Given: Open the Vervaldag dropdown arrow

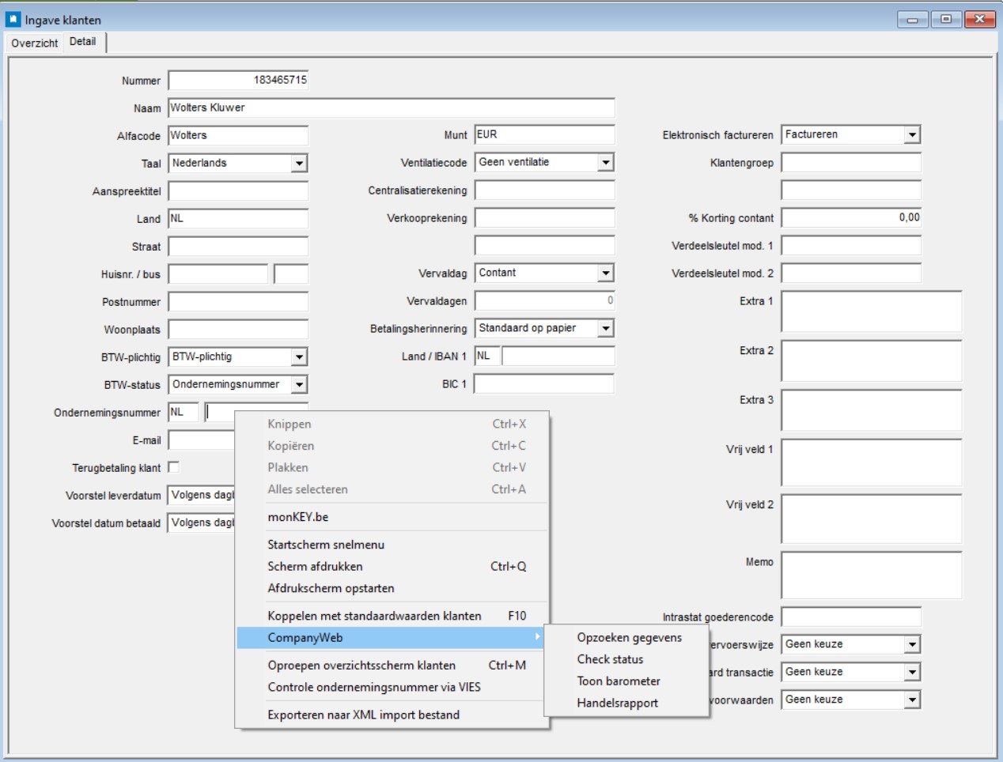Looking at the screenshot, I should point(605,273).
